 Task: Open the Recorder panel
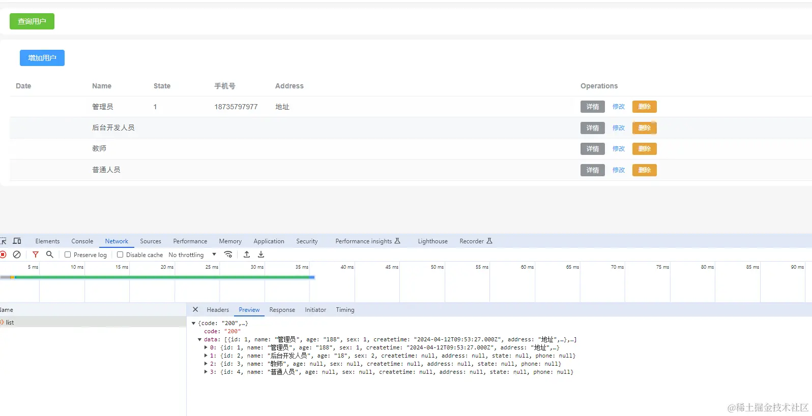[x=476, y=241]
